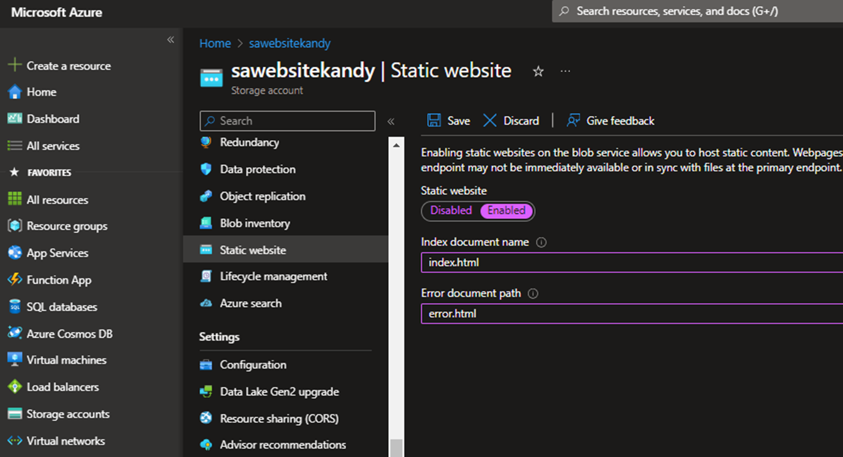This screenshot has height=457, width=843.
Task: Follow the Home breadcrumb link
Action: pyautogui.click(x=215, y=43)
